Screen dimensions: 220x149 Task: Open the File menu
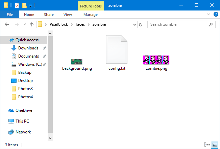(10, 15)
